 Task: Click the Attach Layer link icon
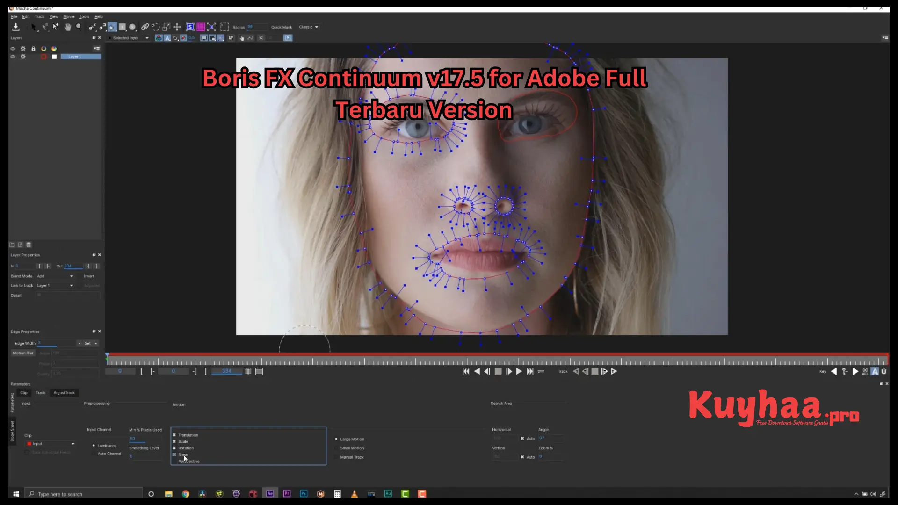[145, 27]
